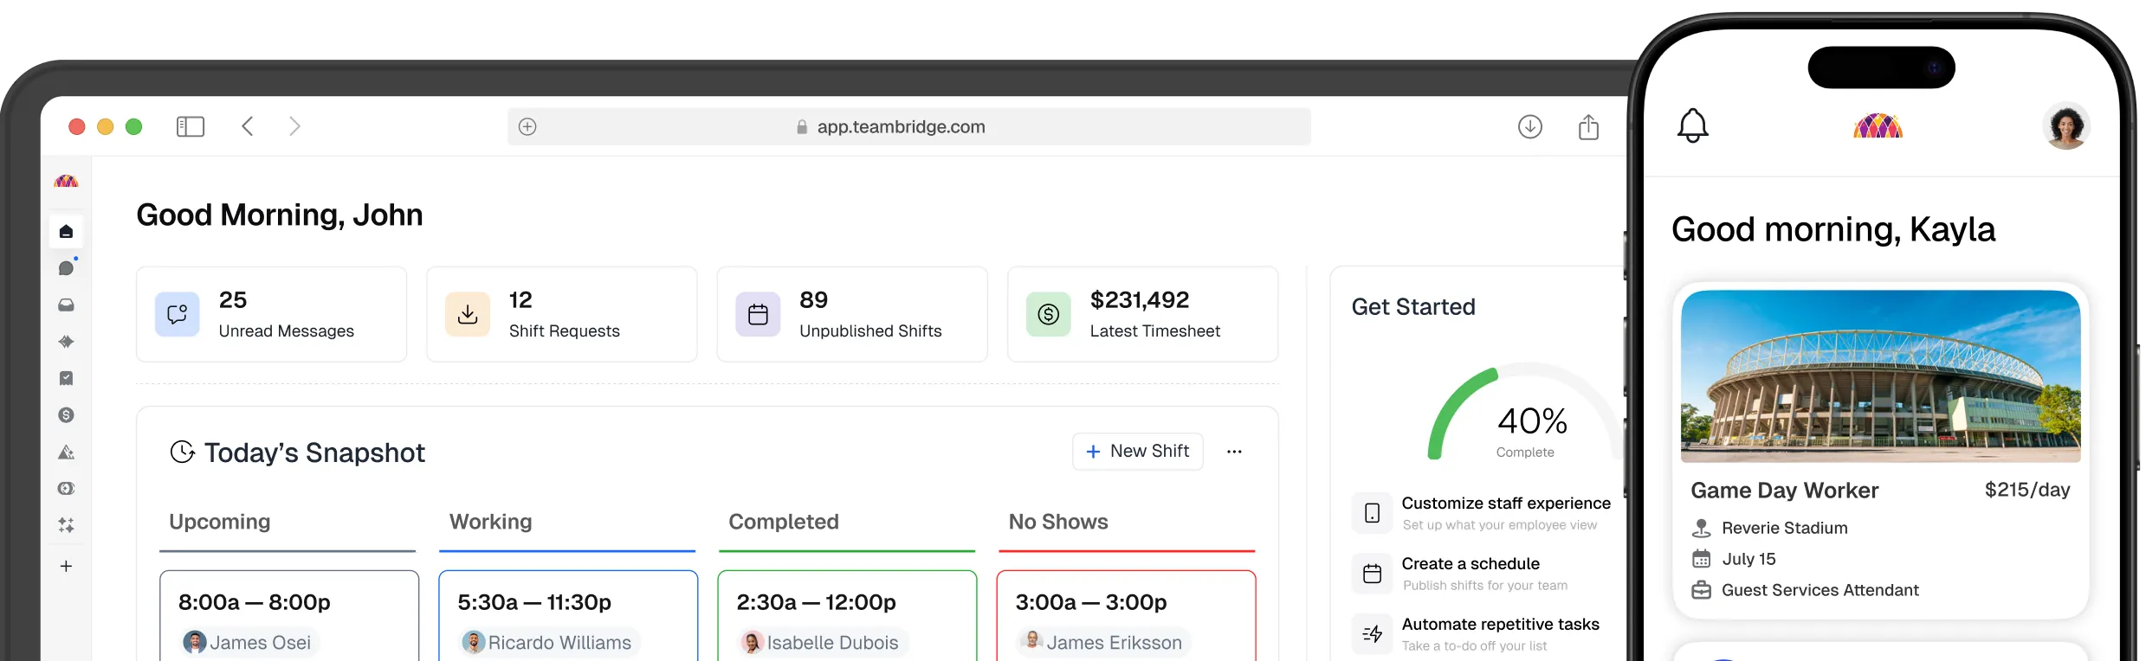Tap Game Day Worker title on phone
The image size is (2146, 661).
click(x=1784, y=491)
